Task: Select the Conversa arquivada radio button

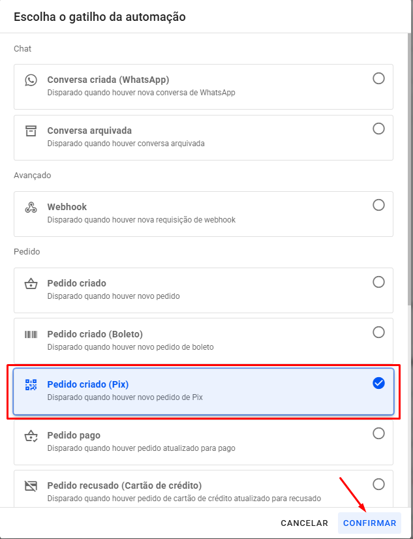Action: pyautogui.click(x=378, y=129)
